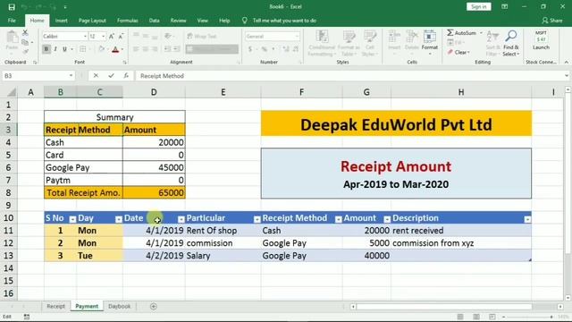Click the Format cells icon

tap(429, 37)
